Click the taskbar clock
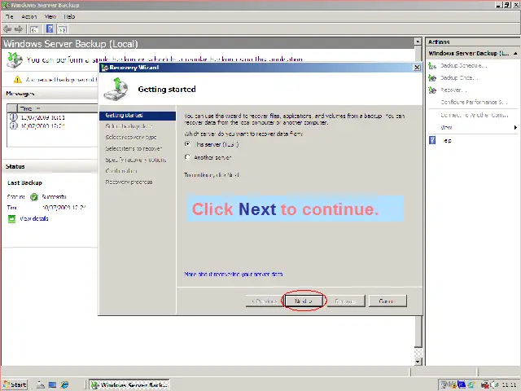The image size is (521, 391). point(508,384)
